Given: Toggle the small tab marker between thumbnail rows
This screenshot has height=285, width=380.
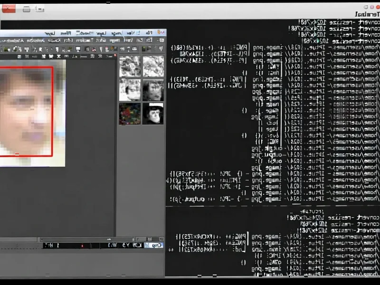Looking at the screenshot, I should (x=123, y=77).
